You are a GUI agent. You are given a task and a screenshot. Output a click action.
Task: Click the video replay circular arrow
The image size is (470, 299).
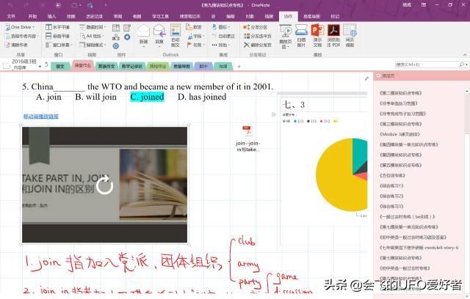[x=104, y=185]
